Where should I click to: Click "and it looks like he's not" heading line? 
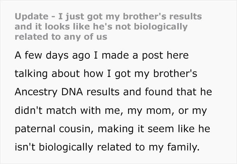[73, 27]
